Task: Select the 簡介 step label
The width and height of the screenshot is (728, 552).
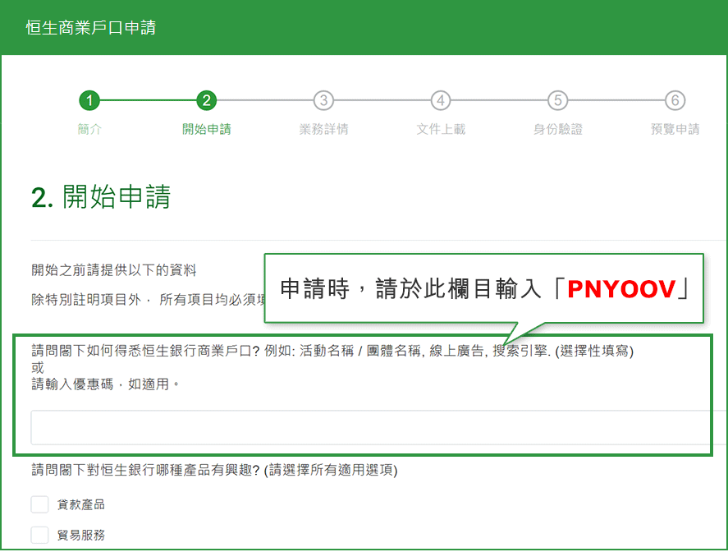Action: [89, 129]
